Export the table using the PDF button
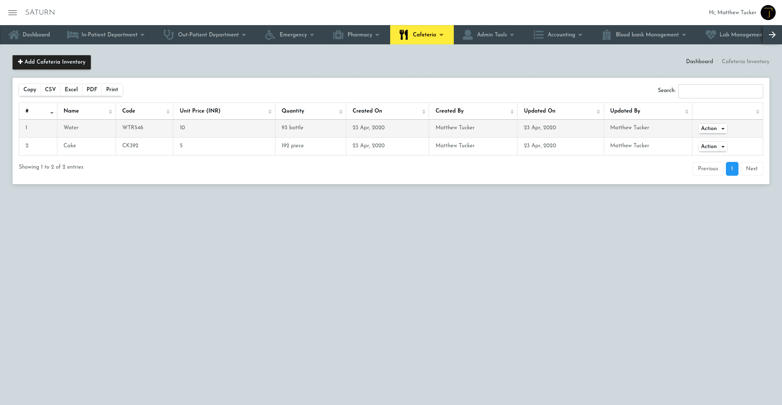782x405 pixels. (92, 90)
